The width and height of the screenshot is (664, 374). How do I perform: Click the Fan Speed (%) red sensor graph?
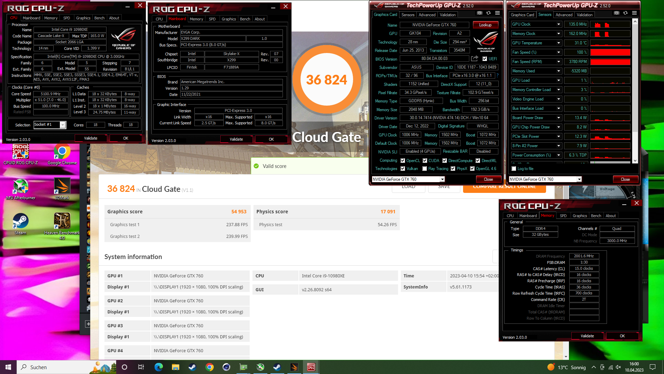610,52
